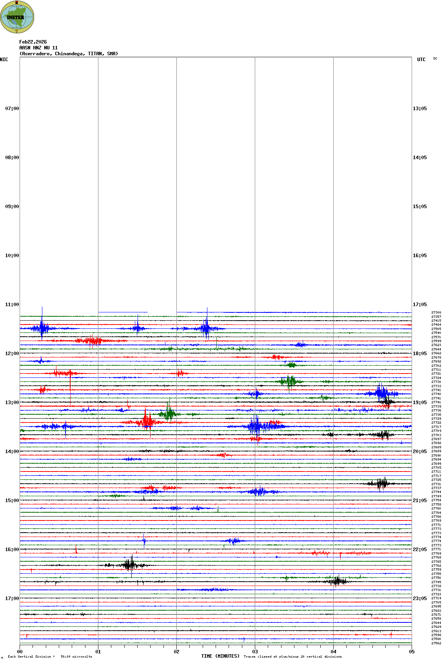Click the small DC label
Image resolution: width=443 pixels, height=662 pixels.
[435, 59]
